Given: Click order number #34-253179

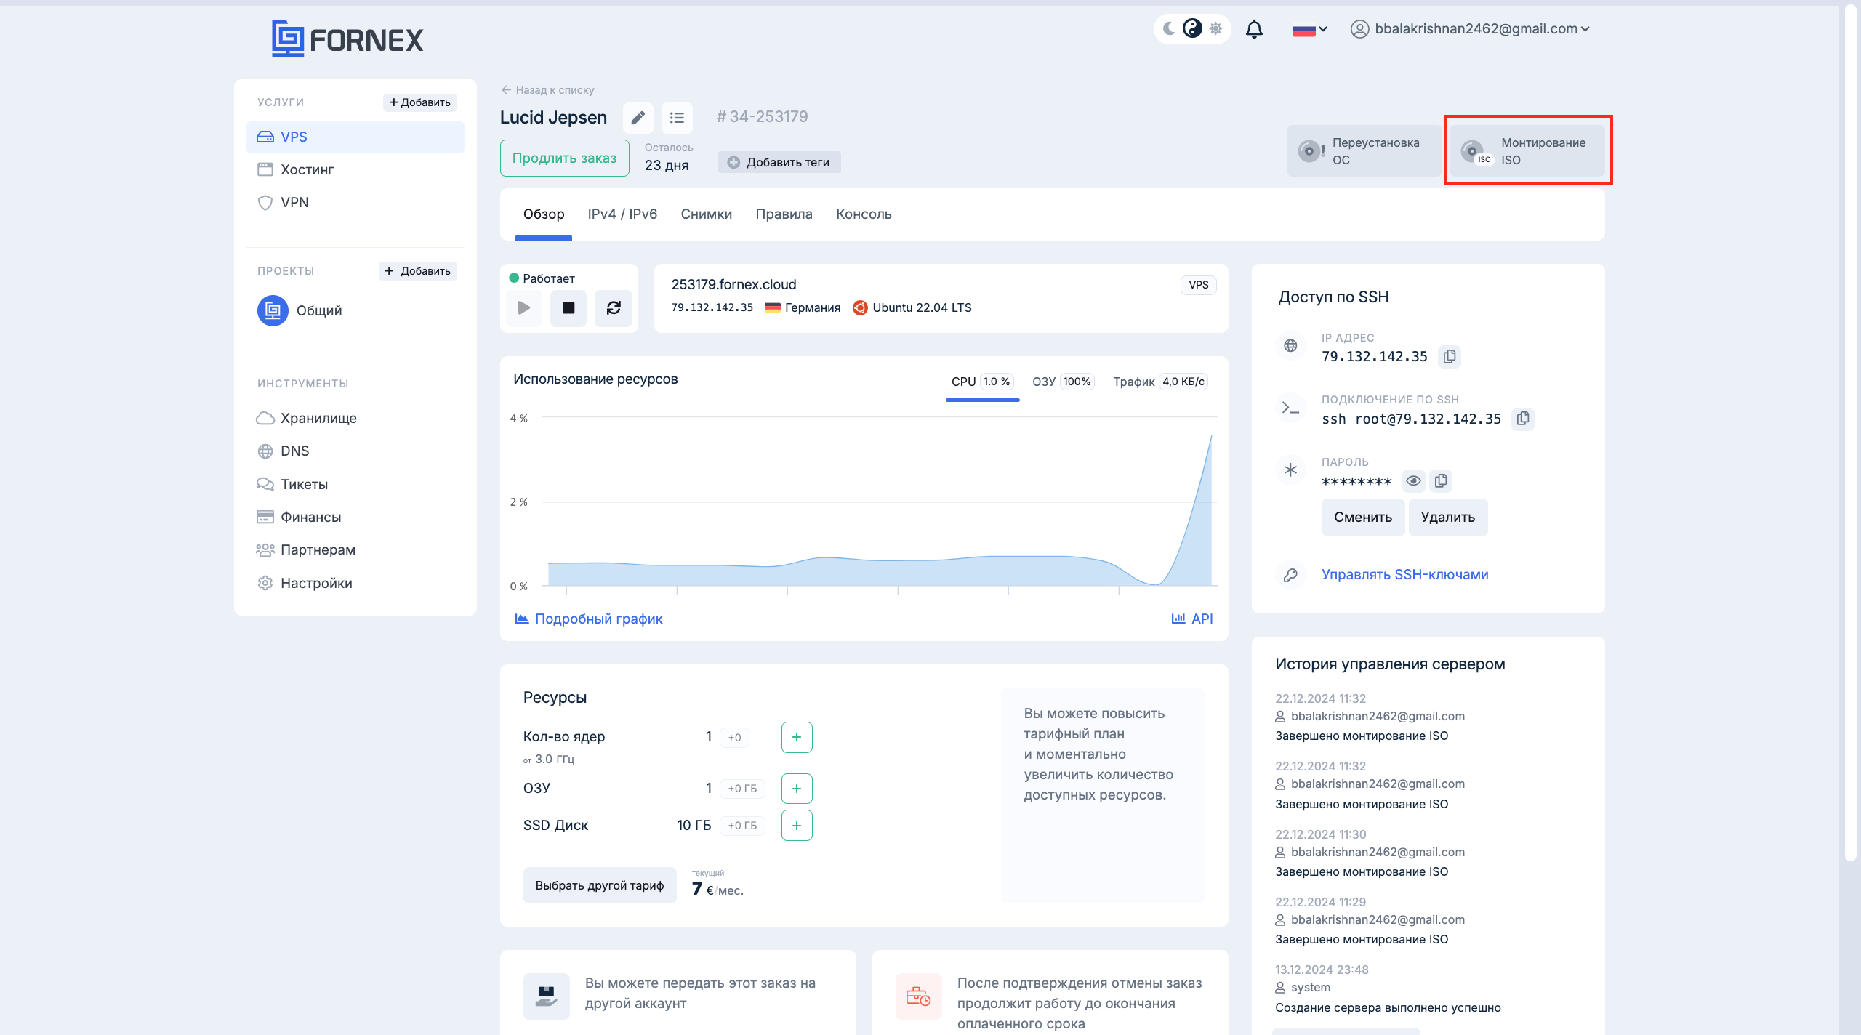Looking at the screenshot, I should (x=762, y=117).
